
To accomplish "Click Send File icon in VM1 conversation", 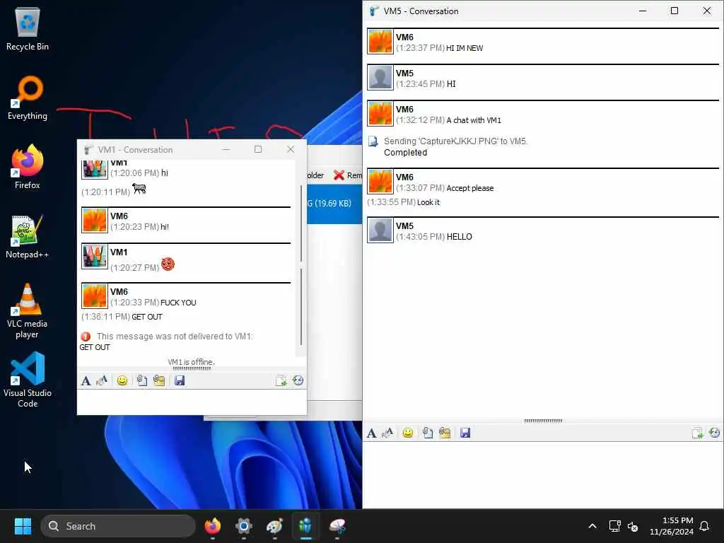I will 141,380.
